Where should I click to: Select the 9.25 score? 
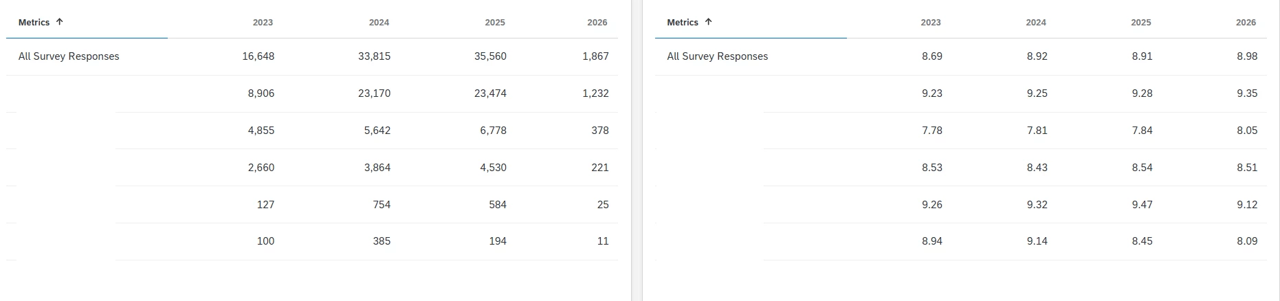point(1037,93)
